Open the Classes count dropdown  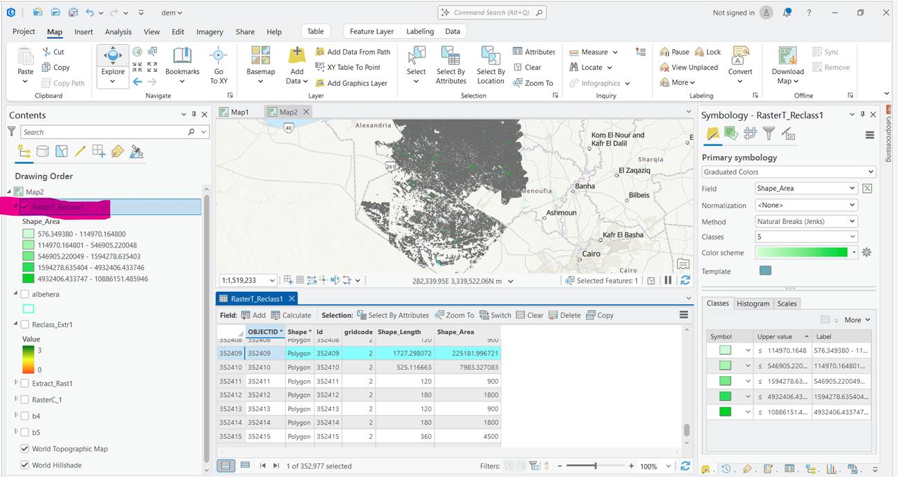coord(807,236)
